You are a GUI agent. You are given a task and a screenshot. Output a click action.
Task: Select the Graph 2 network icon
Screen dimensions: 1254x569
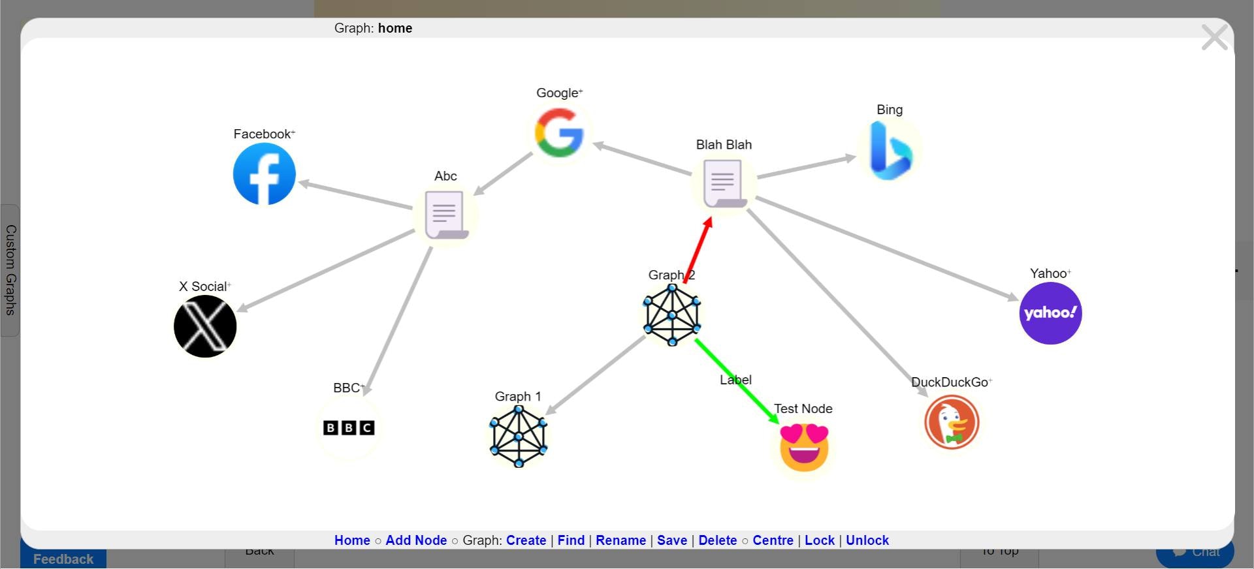pos(672,315)
